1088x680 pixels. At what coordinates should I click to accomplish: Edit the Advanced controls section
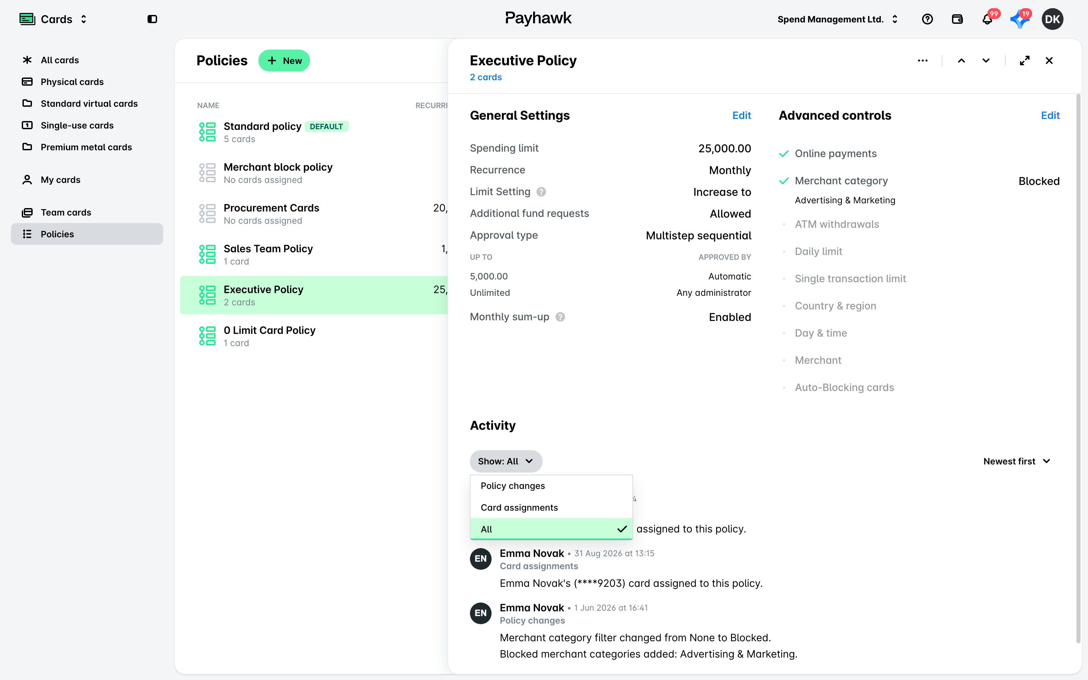pyautogui.click(x=1050, y=116)
